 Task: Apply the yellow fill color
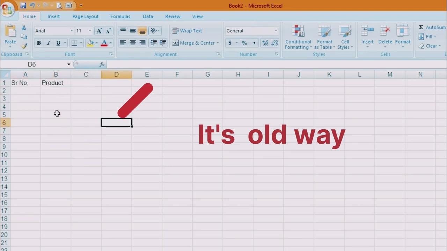90,43
